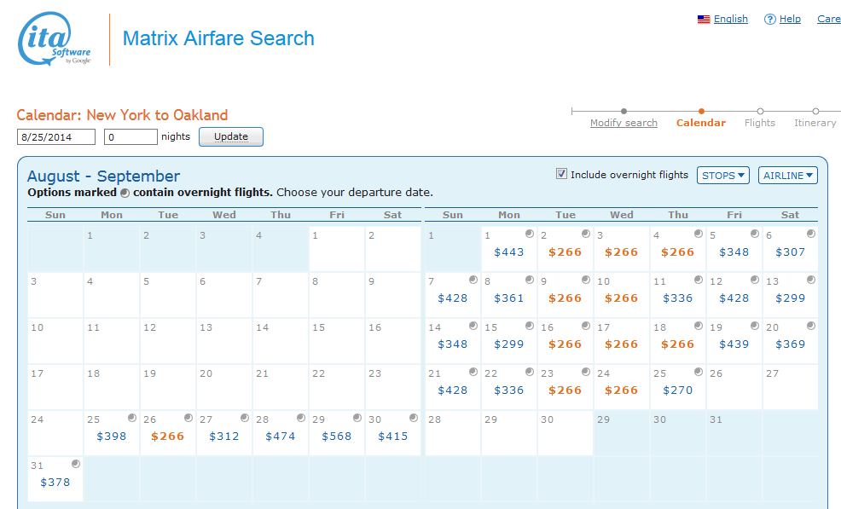The image size is (841, 509).
Task: Open the STOPS dropdown filter
Action: tap(722, 175)
